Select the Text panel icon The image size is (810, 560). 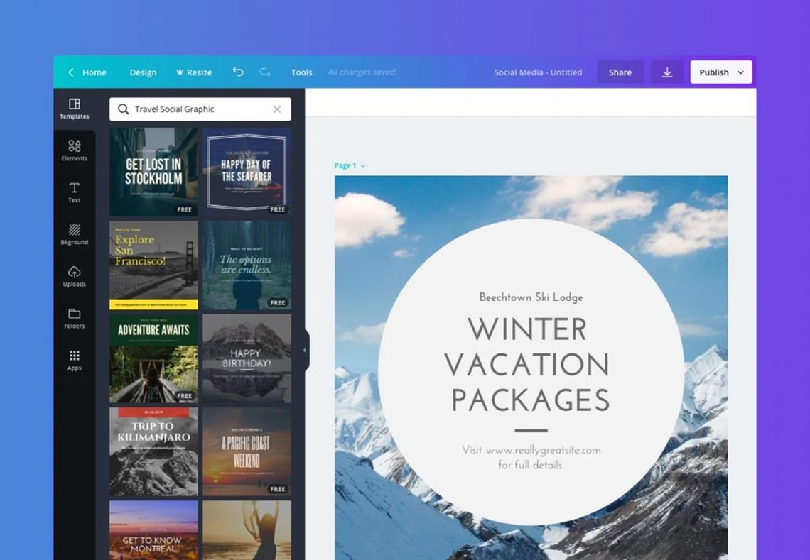point(74,192)
